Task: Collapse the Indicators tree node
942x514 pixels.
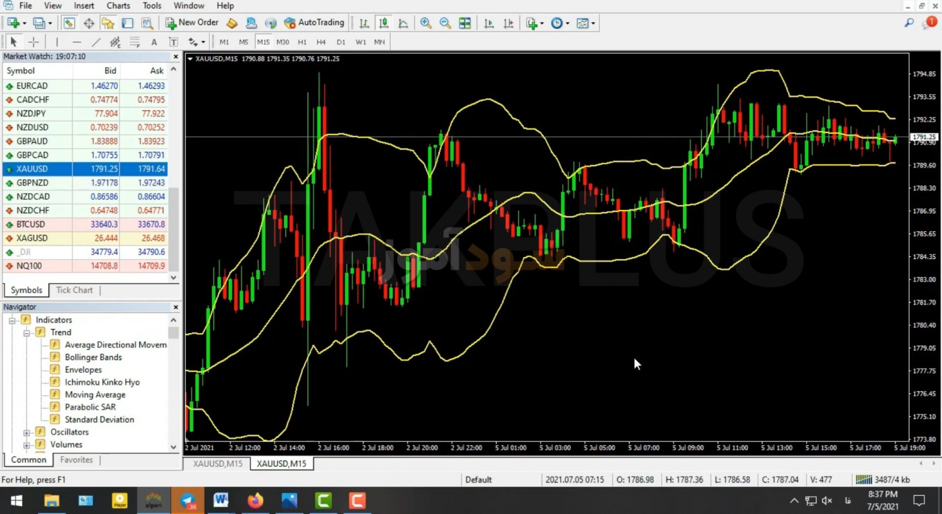Action: 13,320
